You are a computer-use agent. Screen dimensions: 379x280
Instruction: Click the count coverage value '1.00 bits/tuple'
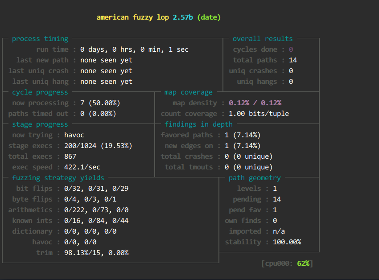[x=259, y=113]
